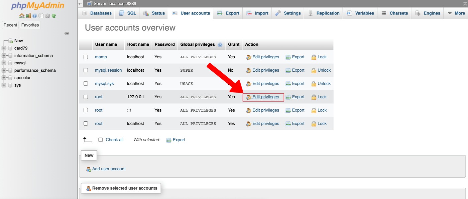Image resolution: width=468 pixels, height=199 pixels.
Task: Open the Settings tab
Action: pos(288,13)
